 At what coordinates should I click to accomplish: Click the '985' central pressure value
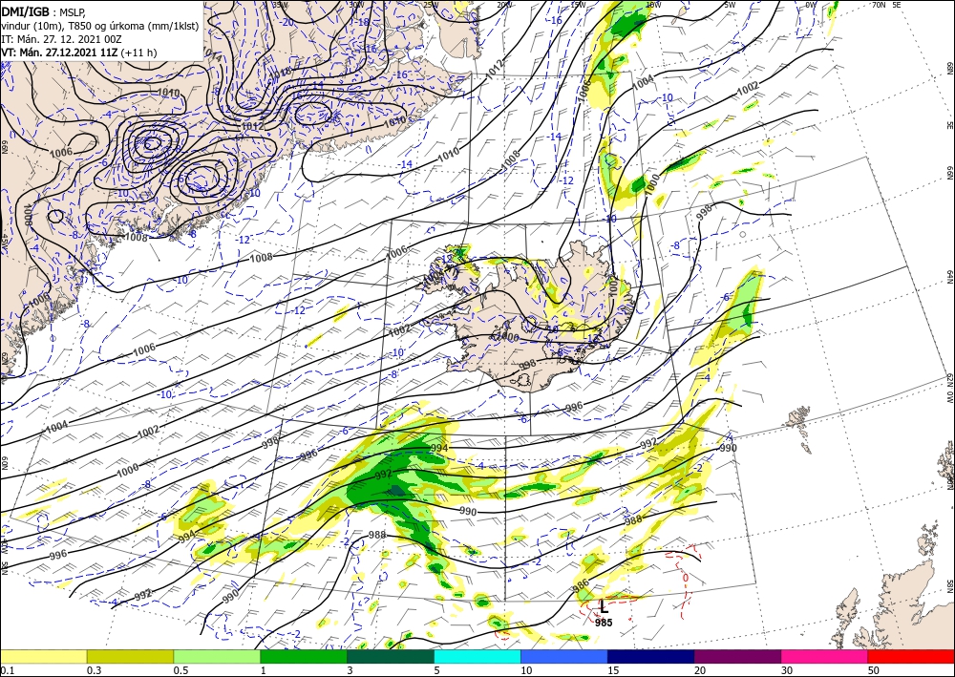604,623
